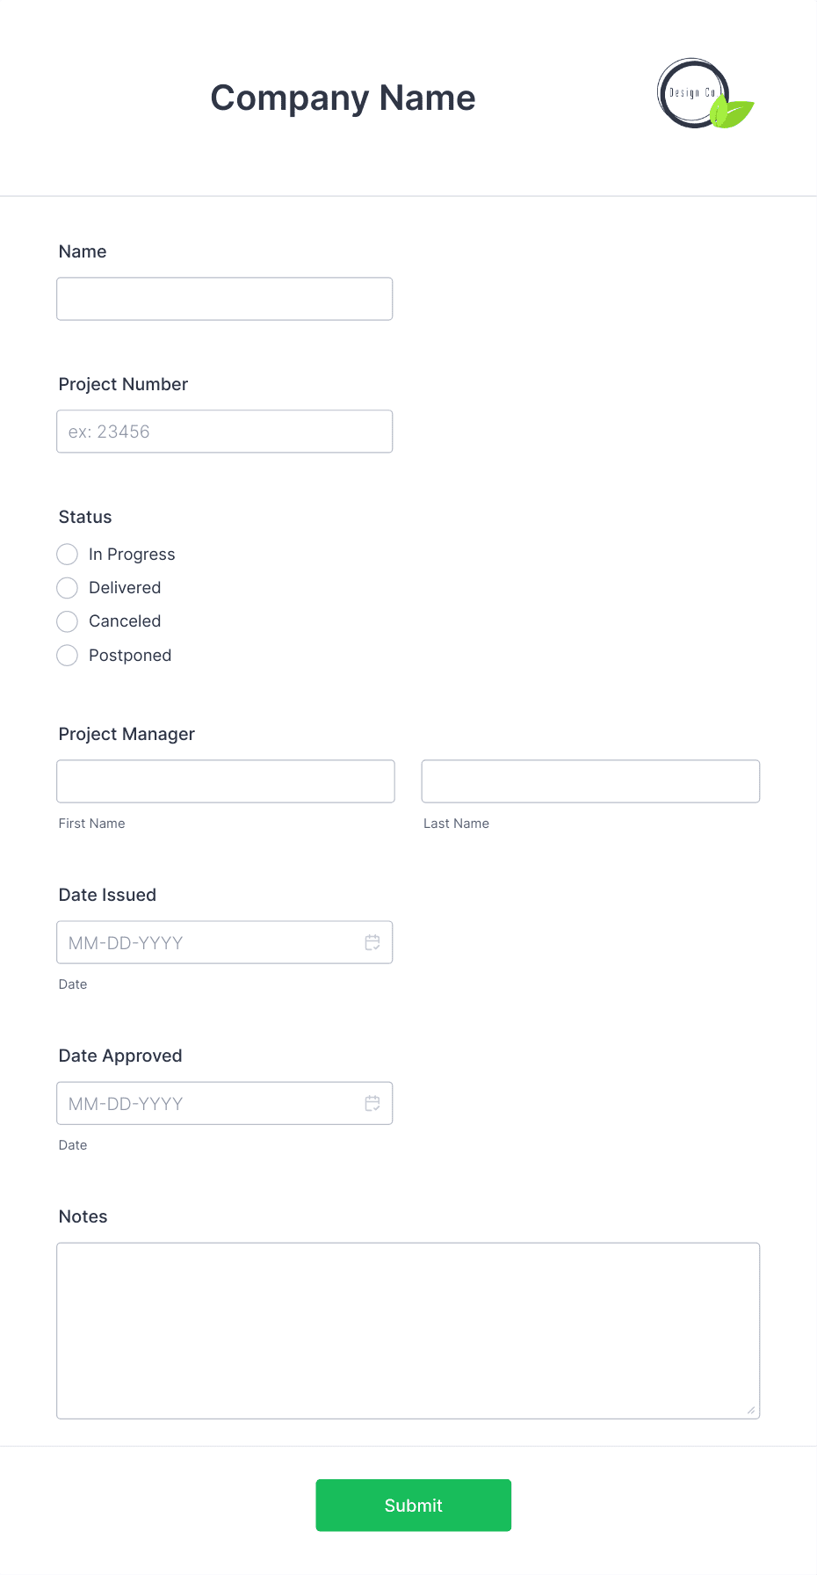Click the Project Manager section label
817x1575 pixels.
pyautogui.click(x=126, y=733)
